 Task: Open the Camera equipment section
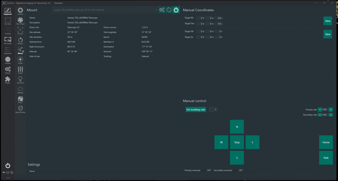coord(20,11)
